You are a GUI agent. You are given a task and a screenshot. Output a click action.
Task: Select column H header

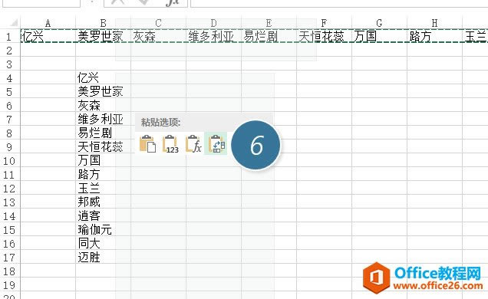click(x=434, y=23)
